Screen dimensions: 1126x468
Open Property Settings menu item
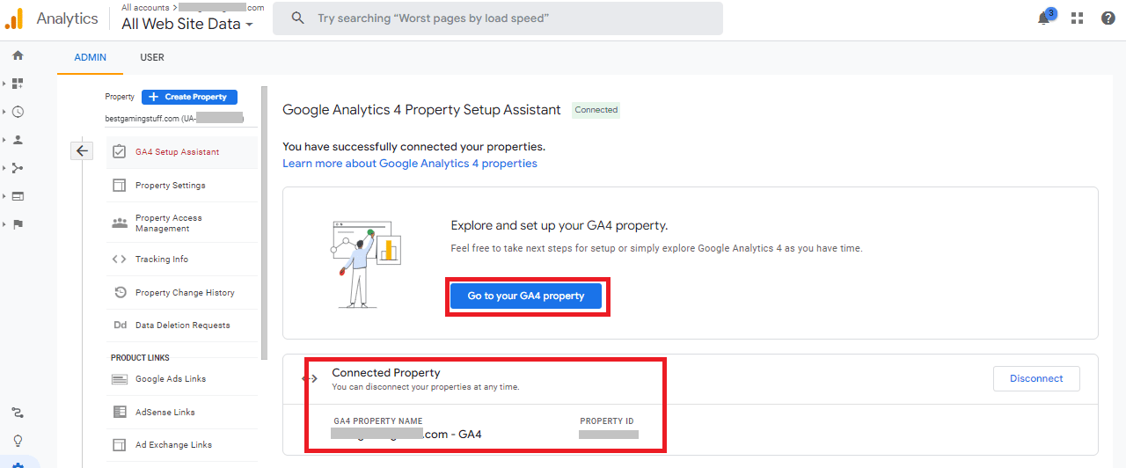click(x=182, y=185)
